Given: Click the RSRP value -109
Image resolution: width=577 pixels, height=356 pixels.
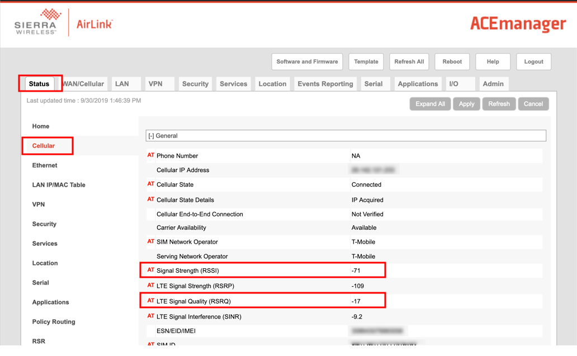Looking at the screenshot, I should tap(358, 286).
